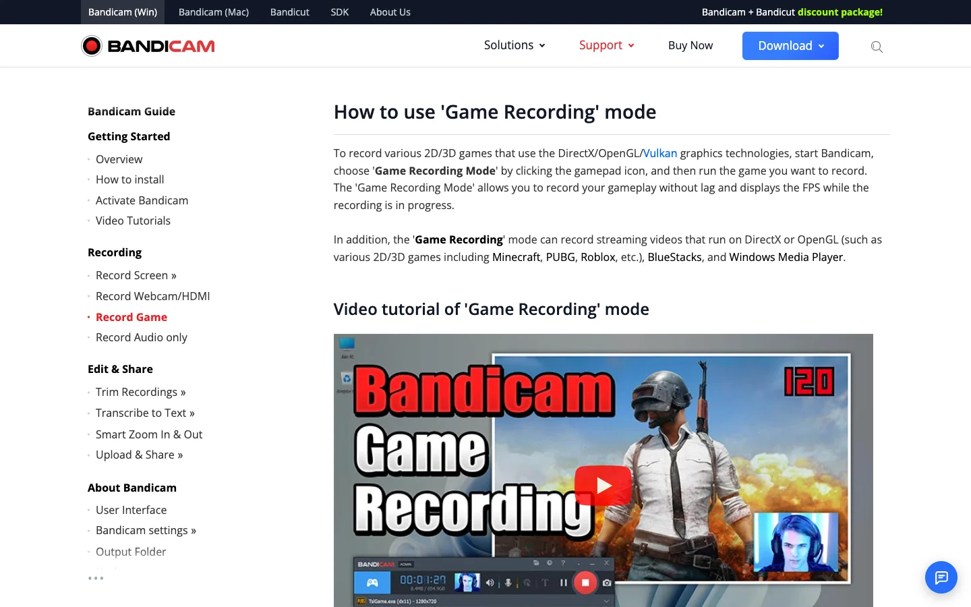Expand the Solutions dropdown menu
Viewport: 971px width, 607px height.
click(x=514, y=45)
